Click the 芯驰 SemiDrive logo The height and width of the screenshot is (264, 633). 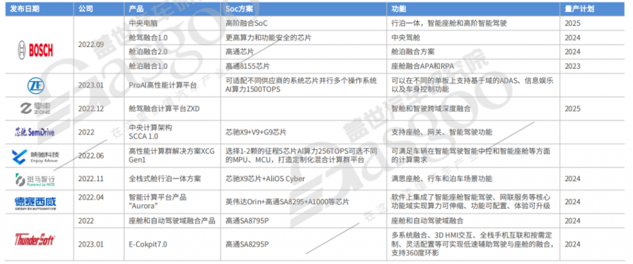[35, 132]
